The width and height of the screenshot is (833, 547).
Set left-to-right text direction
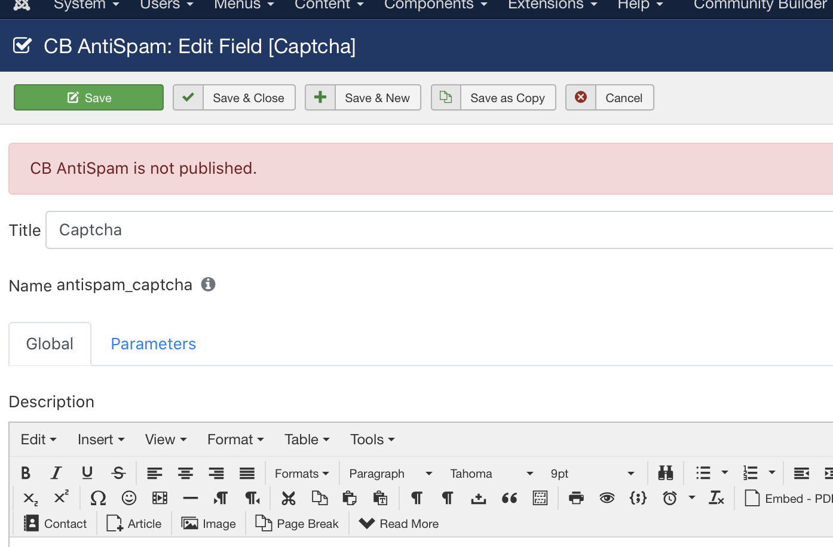[x=221, y=498]
